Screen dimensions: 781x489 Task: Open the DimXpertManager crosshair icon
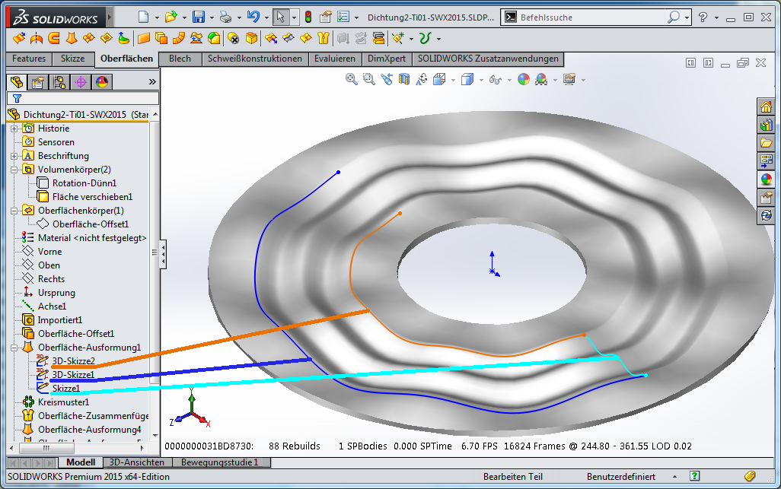click(x=80, y=82)
